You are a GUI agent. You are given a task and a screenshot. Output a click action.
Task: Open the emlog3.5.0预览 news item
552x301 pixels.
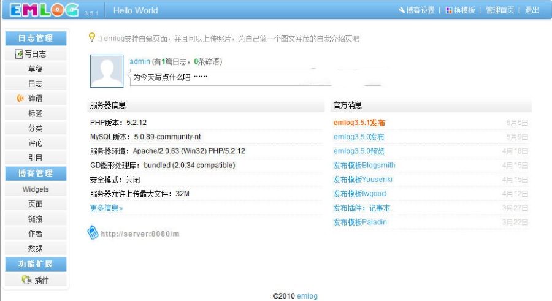tap(359, 151)
